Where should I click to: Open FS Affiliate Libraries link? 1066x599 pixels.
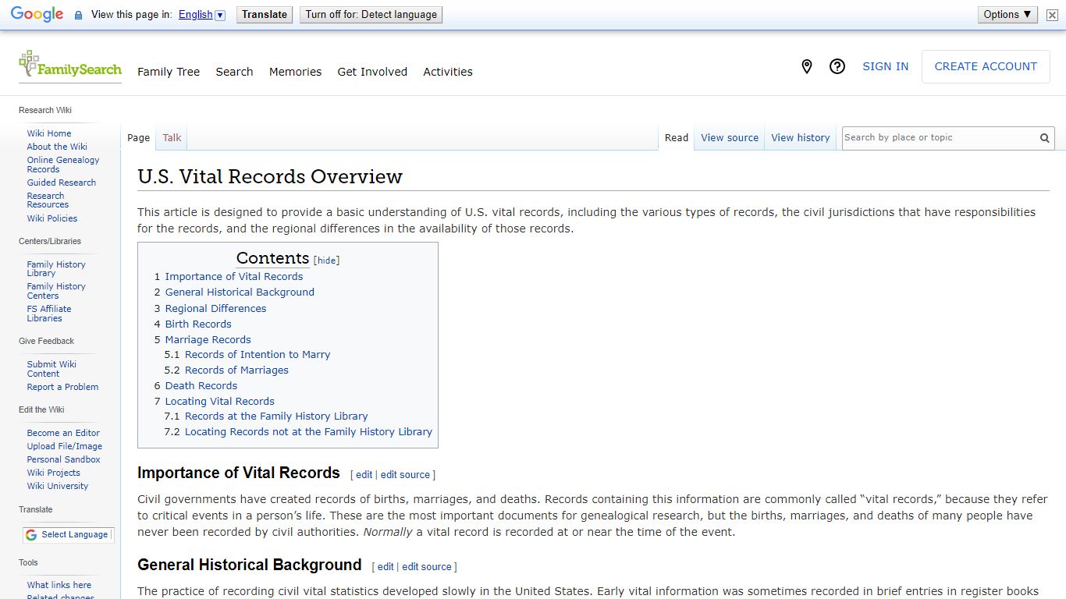click(49, 314)
